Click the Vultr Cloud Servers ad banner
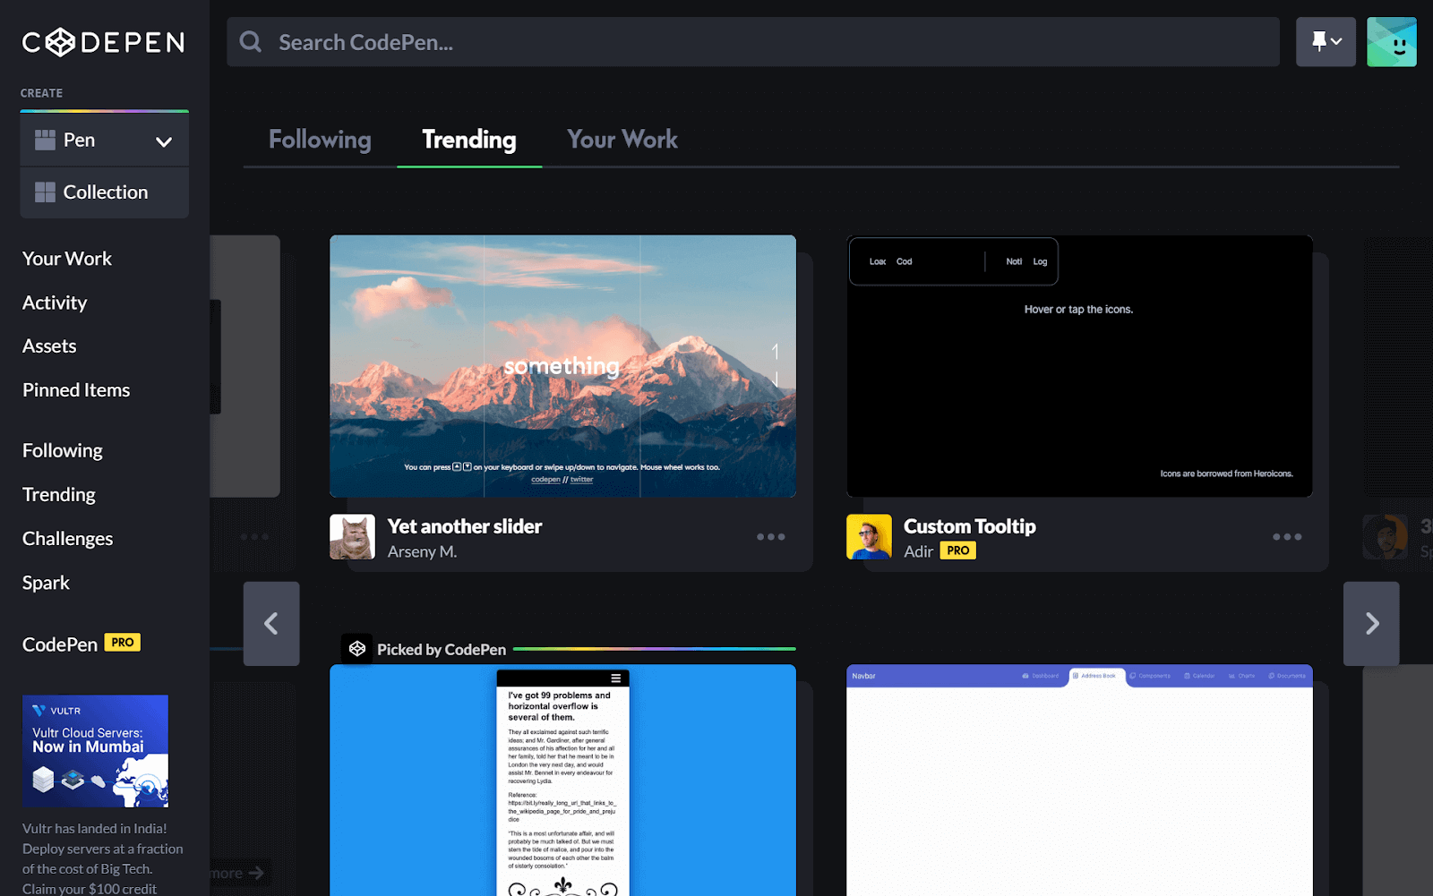Screen dimensions: 1433x896 95,750
